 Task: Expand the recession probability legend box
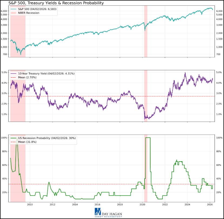(43, 140)
